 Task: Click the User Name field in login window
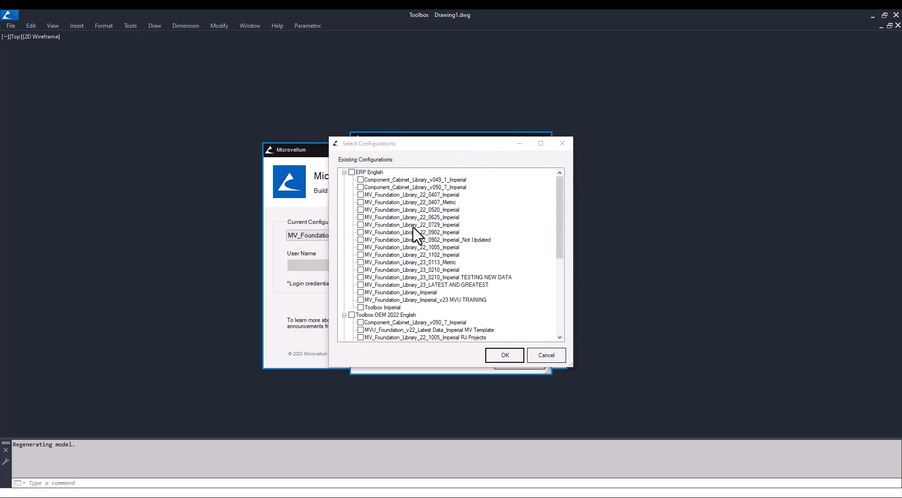(x=308, y=265)
